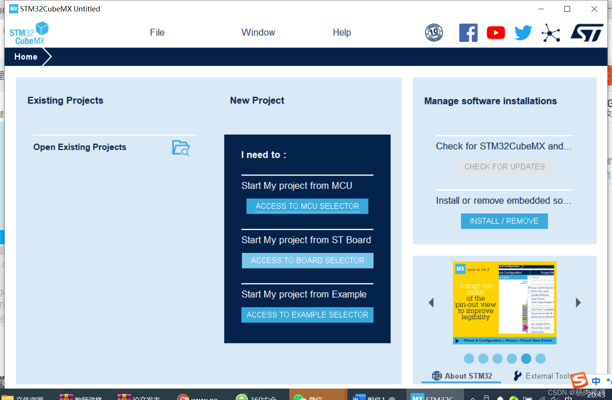The image size is (612, 400).
Task: Click Install or remove embedded so... text
Action: [503, 200]
